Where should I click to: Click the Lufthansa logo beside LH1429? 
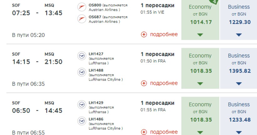click(81, 105)
